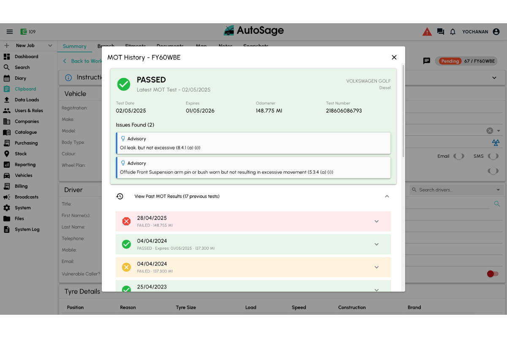Expand the 04/04/2024 passed MOT result
This screenshot has width=507, height=338.
(x=376, y=244)
